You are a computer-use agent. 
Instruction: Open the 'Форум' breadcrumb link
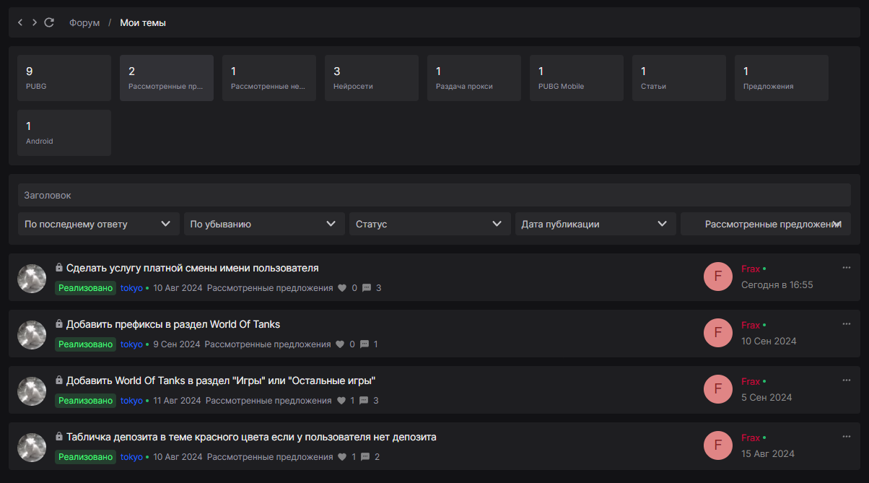pos(84,23)
